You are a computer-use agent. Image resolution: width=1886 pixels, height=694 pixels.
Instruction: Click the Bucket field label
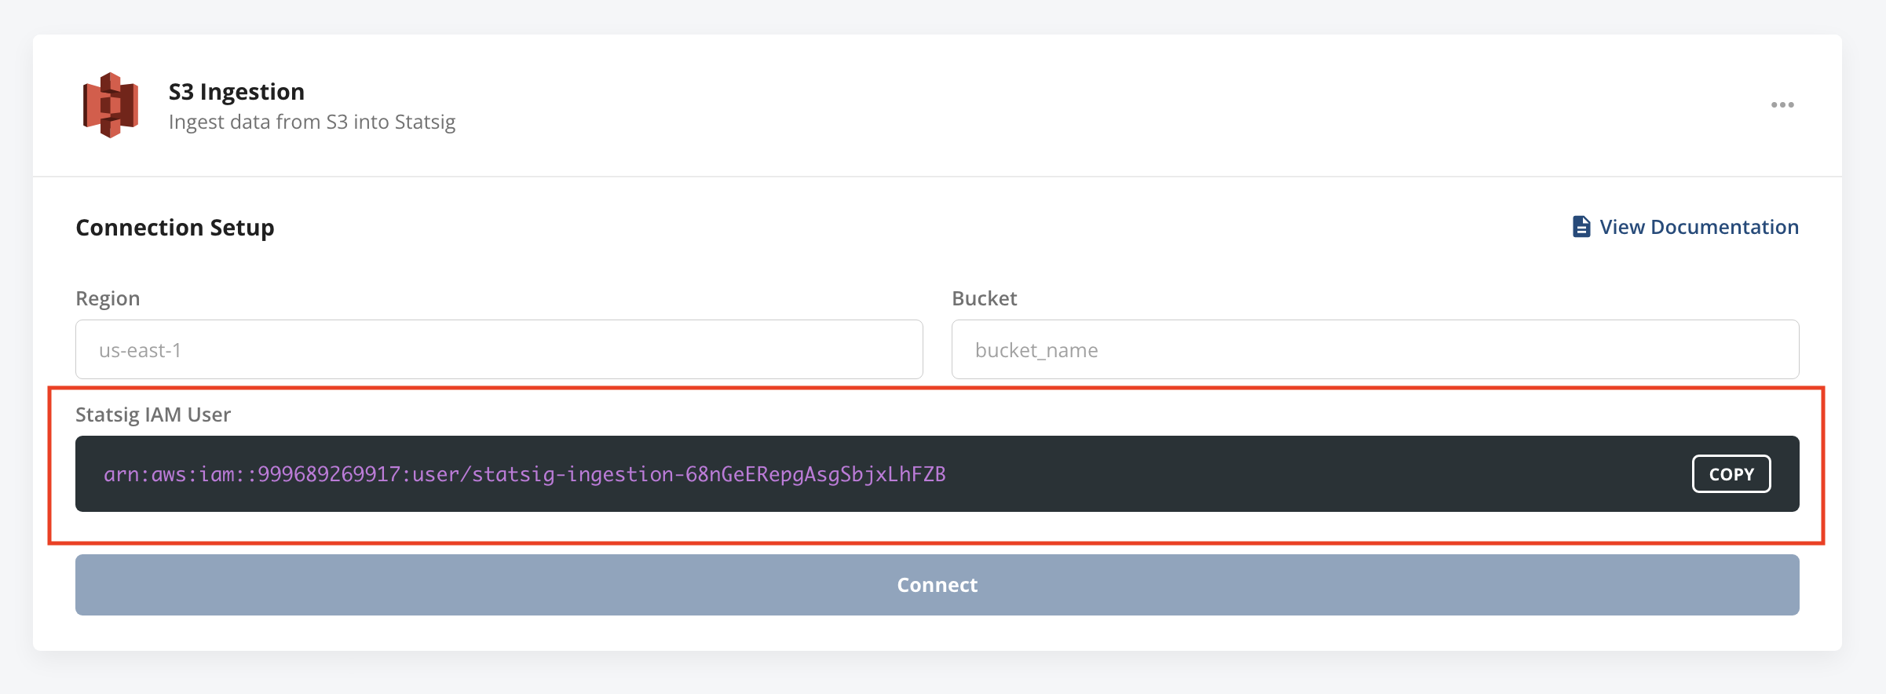pyautogui.click(x=984, y=298)
